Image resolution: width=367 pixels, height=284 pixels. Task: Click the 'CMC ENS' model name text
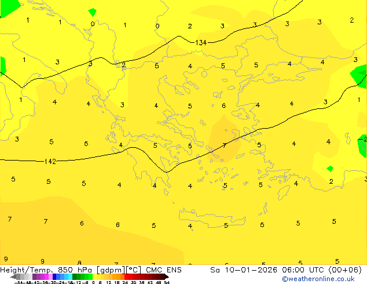164,270
